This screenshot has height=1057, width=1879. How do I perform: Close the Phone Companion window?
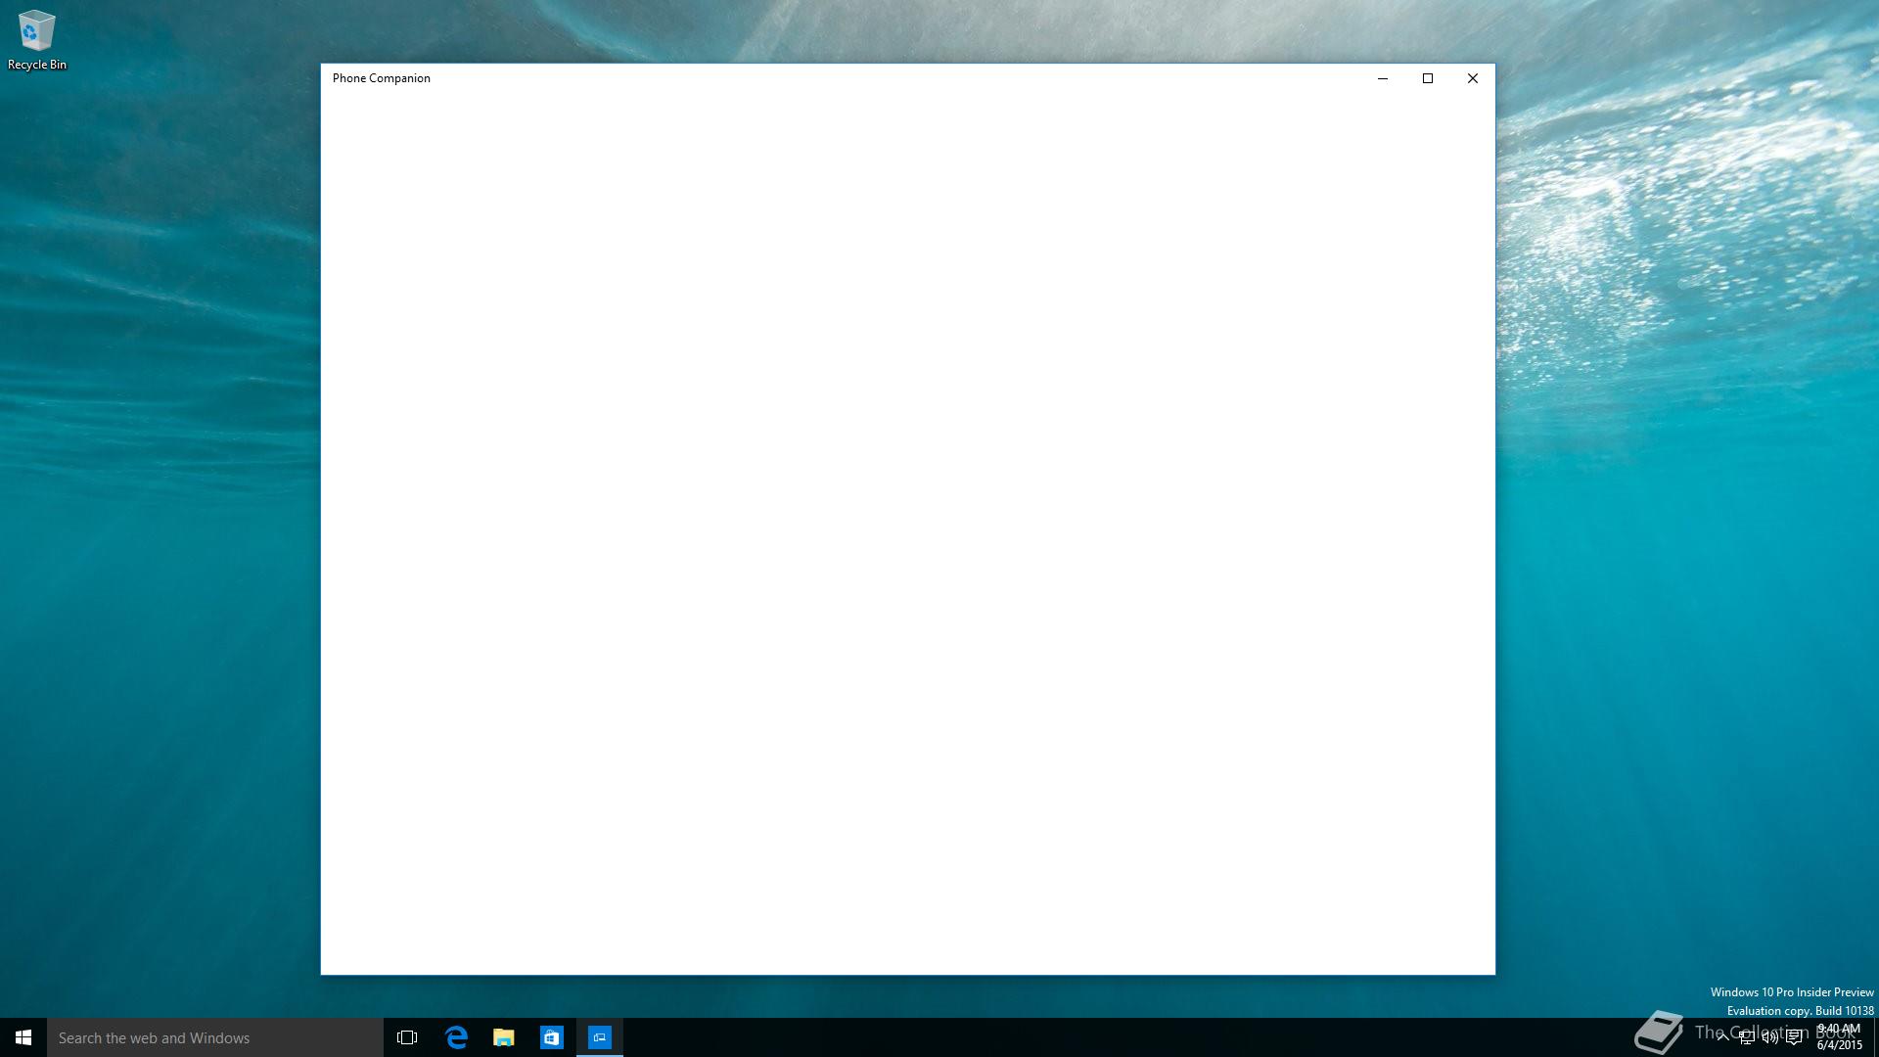tap(1473, 78)
